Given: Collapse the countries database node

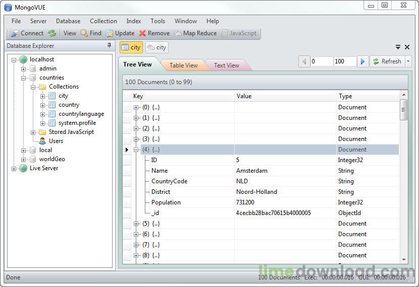Looking at the screenshot, I should pyautogui.click(x=24, y=78).
